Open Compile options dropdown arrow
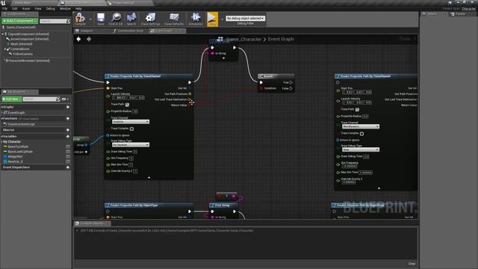 (x=90, y=19)
